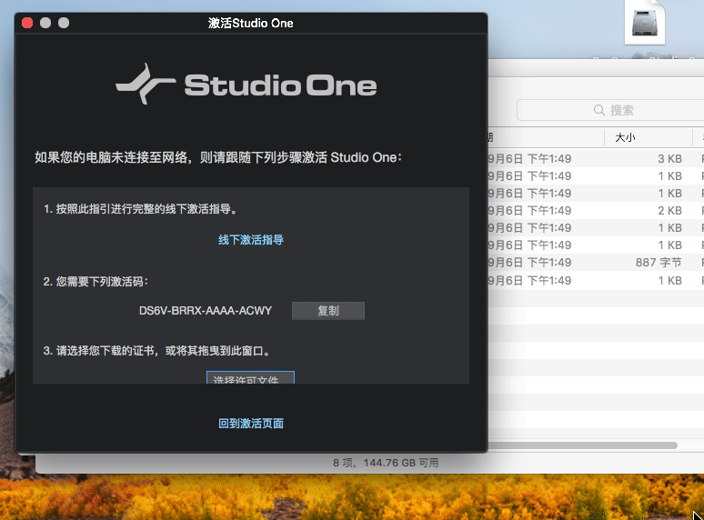
Task: Select the Finder row sized 3 KB
Action: coord(596,158)
